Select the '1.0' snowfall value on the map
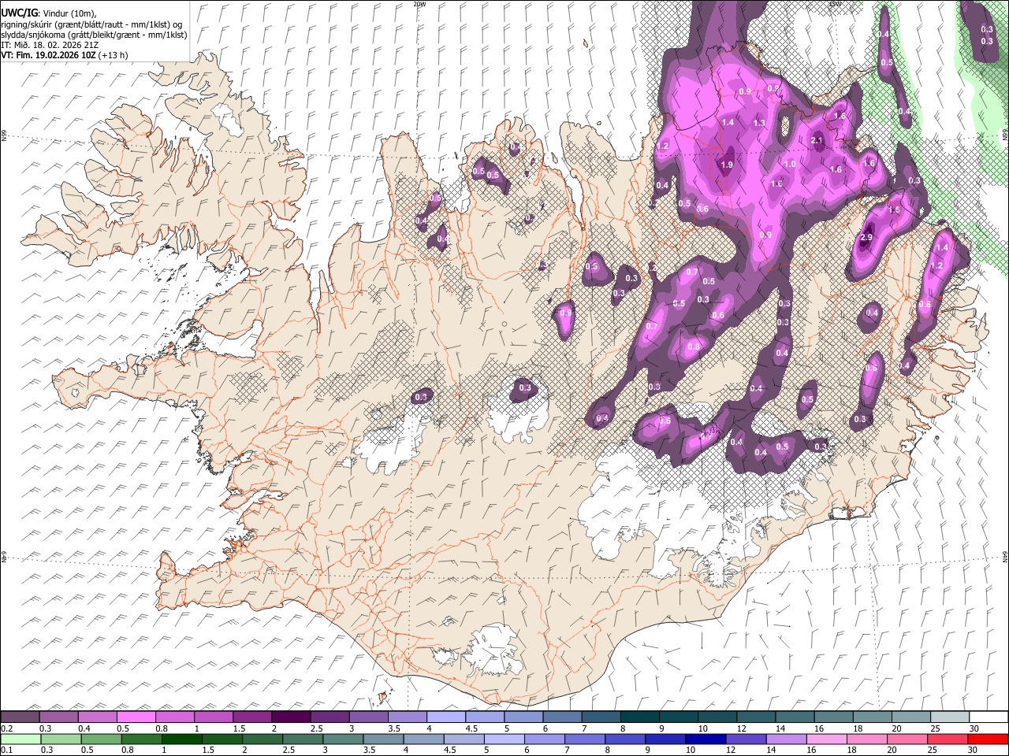The image size is (1009, 756). [789, 163]
